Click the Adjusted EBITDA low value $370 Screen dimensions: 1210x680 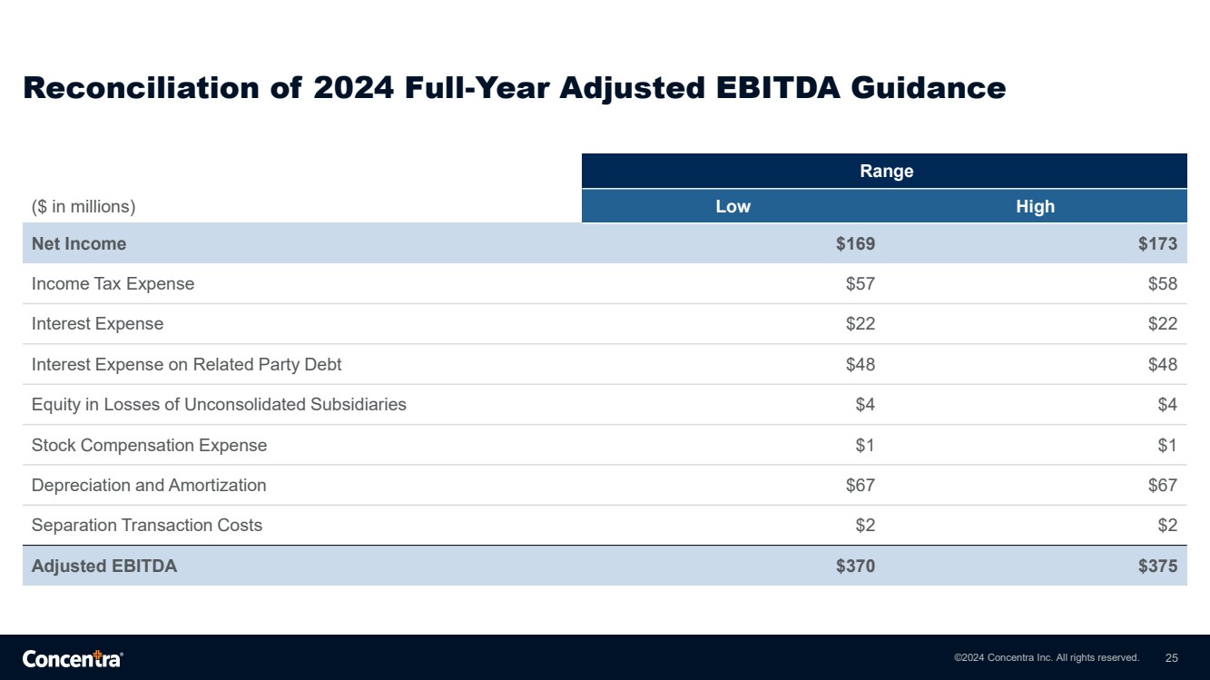pos(855,567)
